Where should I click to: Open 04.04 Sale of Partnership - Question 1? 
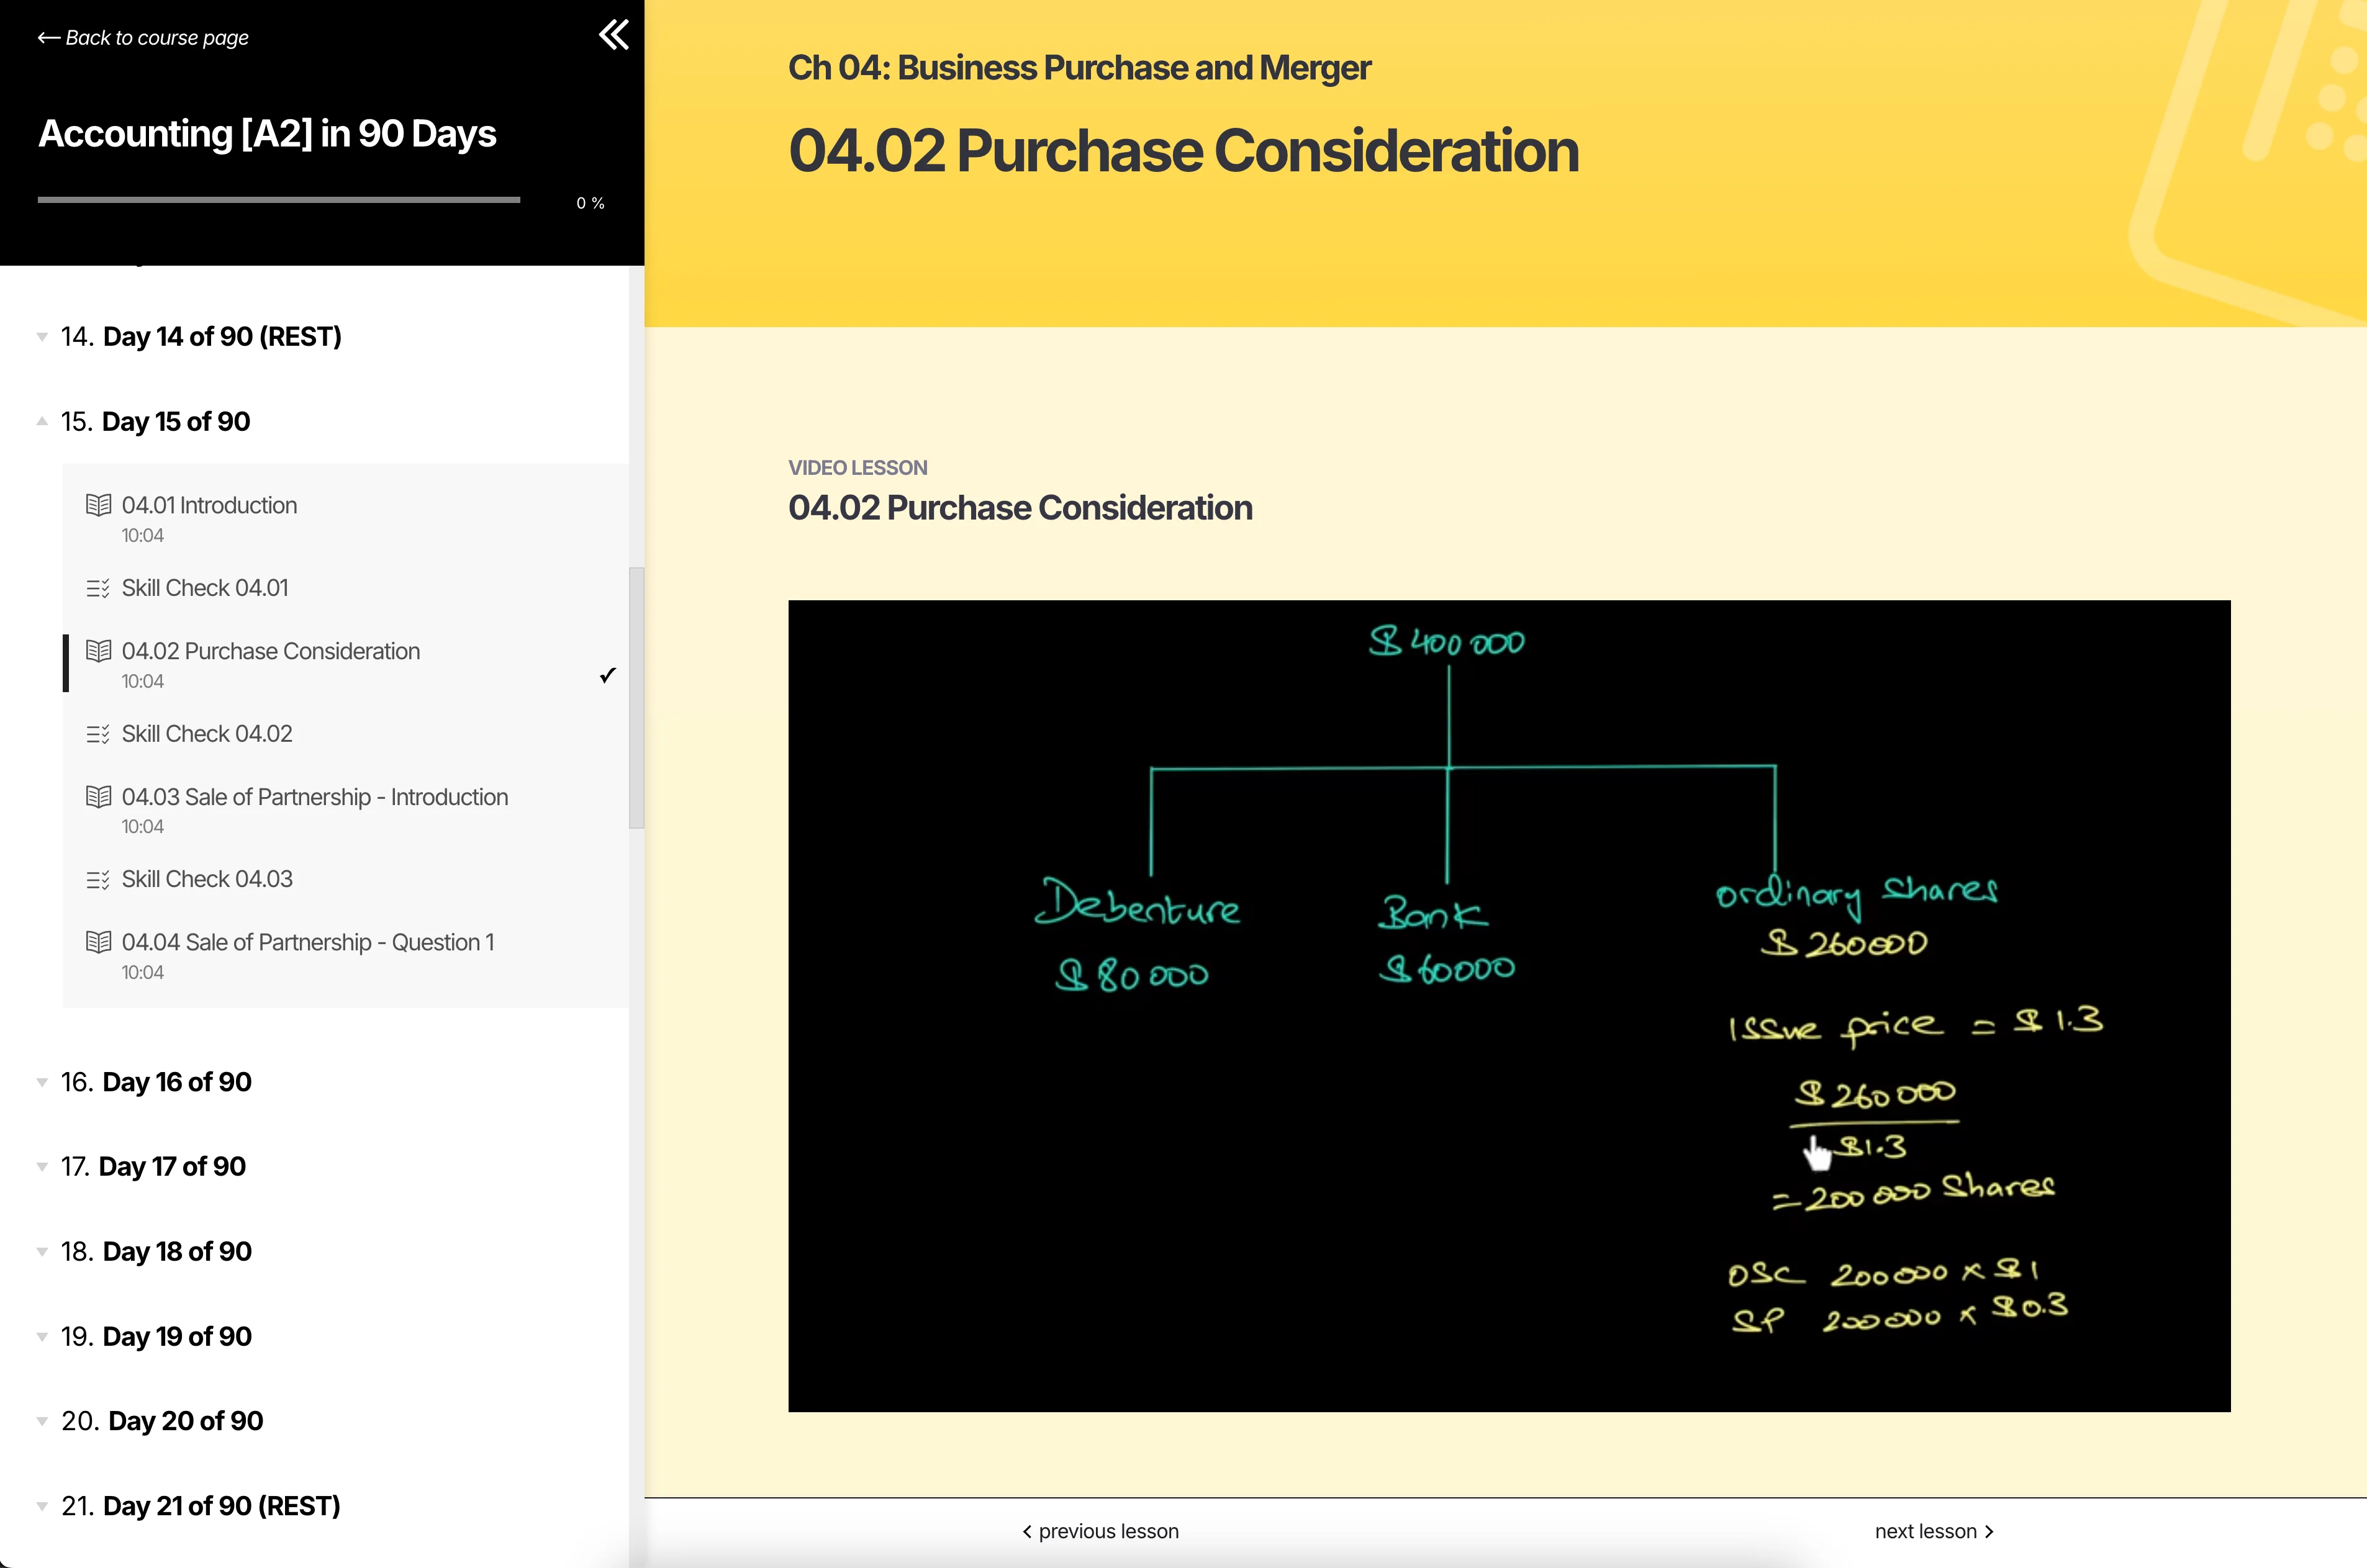tap(307, 942)
